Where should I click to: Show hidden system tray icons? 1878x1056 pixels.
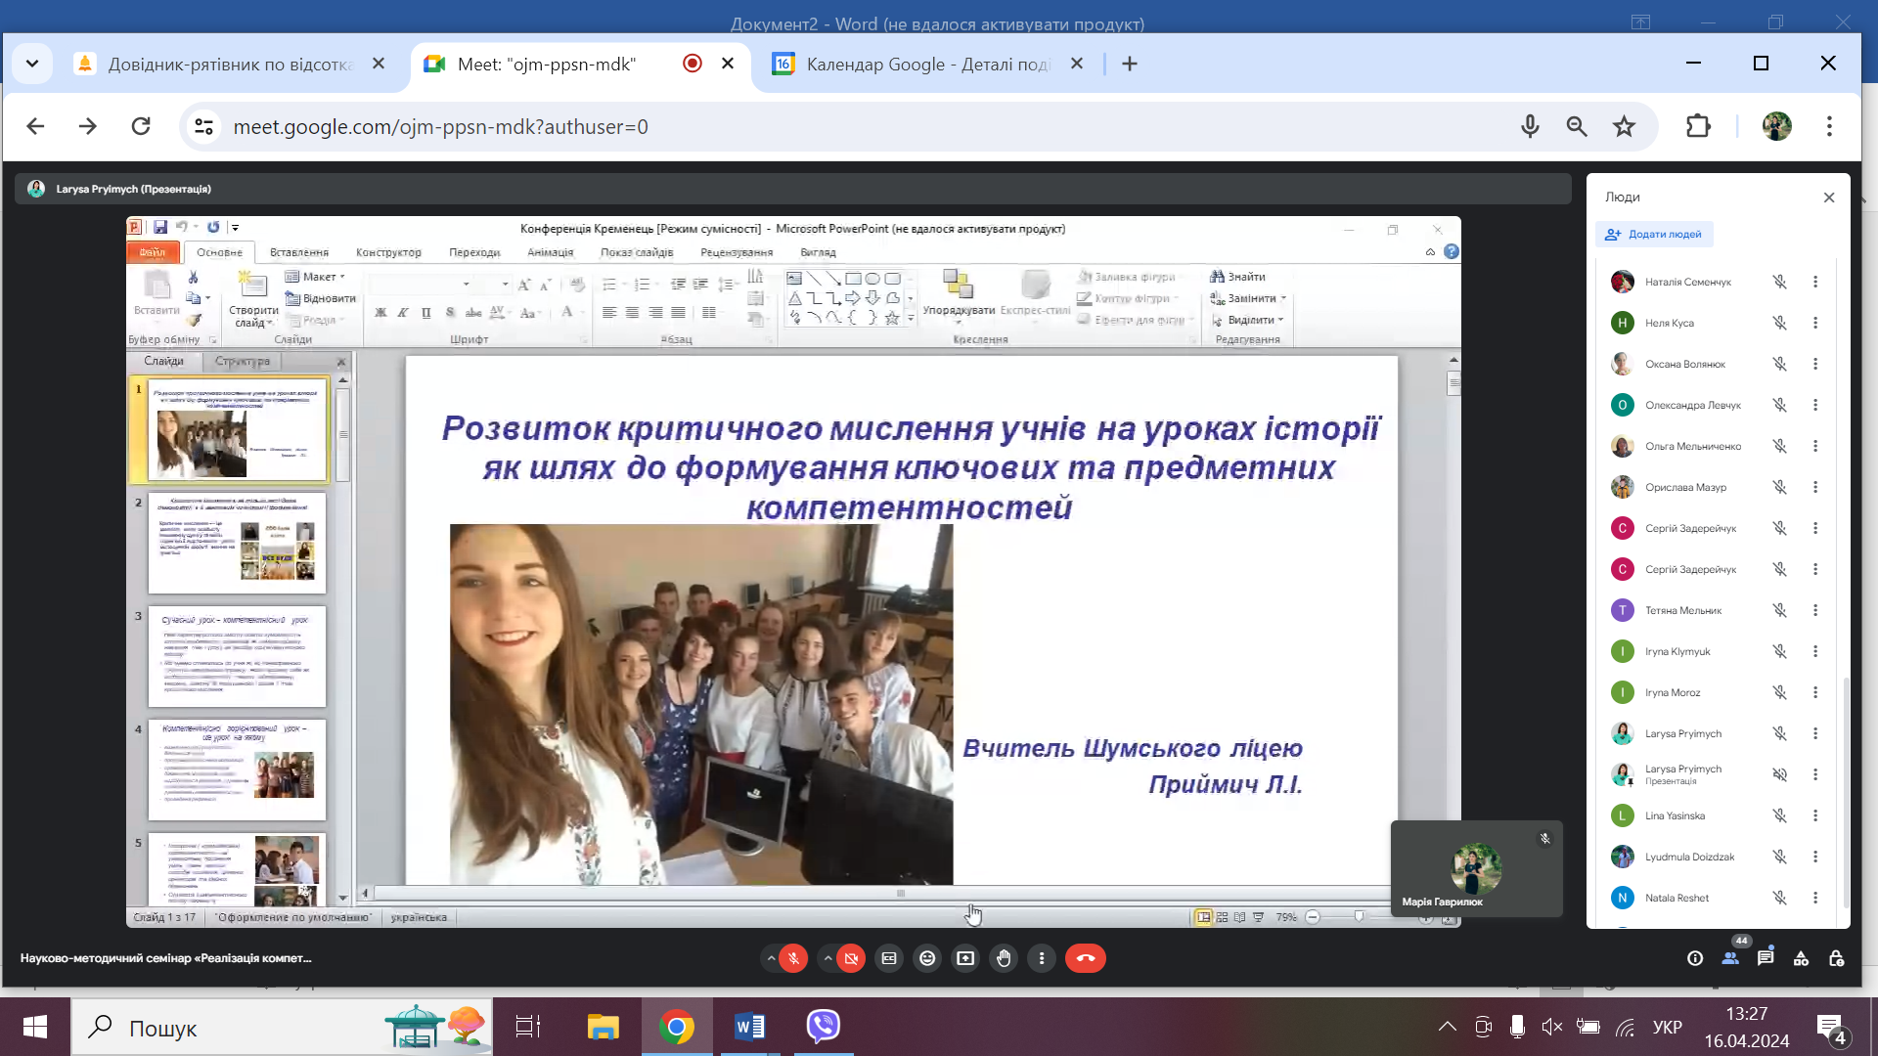(1448, 1027)
